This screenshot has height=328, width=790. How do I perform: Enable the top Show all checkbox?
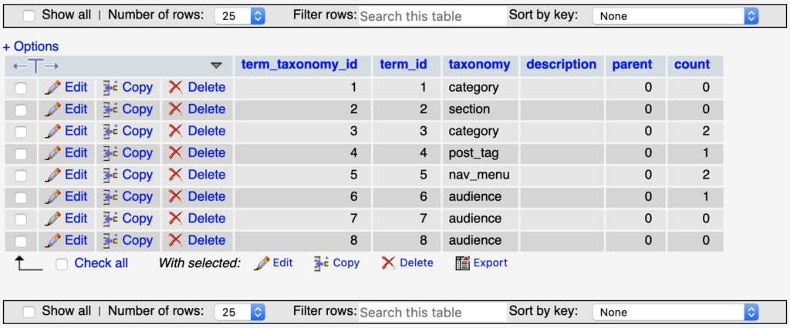pos(29,15)
